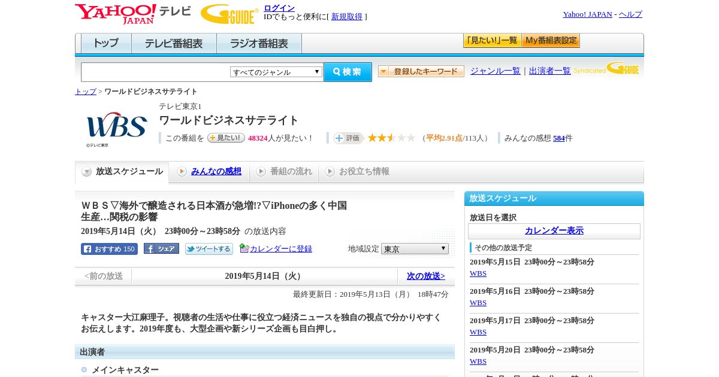Image resolution: width=719 pixels, height=377 pixels.
Task: Click the メインキャスター heading
Action: (x=125, y=370)
